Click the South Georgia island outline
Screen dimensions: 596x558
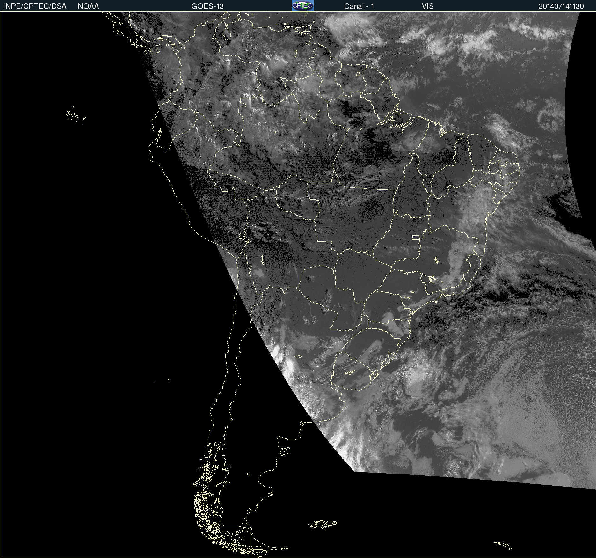coord(503,546)
